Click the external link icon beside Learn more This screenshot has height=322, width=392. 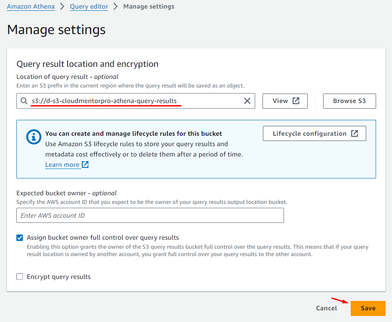click(x=85, y=165)
